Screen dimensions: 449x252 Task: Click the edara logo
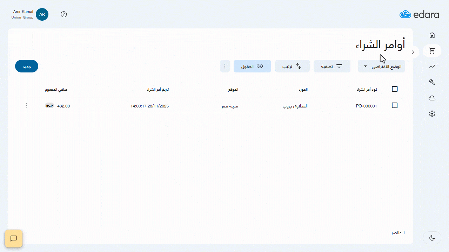pos(419,14)
